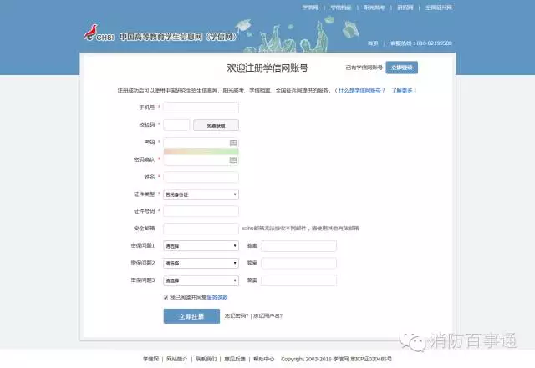Open 帮助中心 in the footer
Image resolution: width=535 pixels, height=368 pixels.
pyautogui.click(x=264, y=359)
